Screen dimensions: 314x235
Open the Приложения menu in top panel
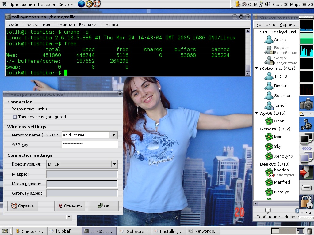pos(22,4)
